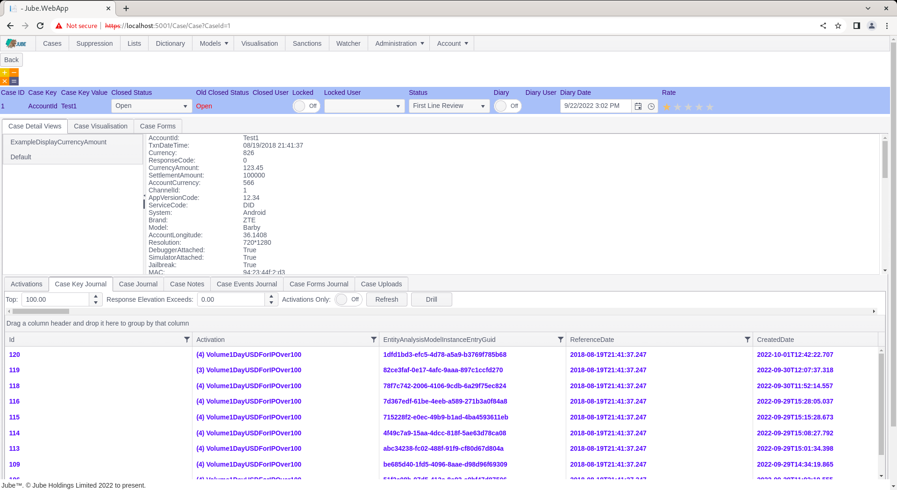
Task: Open the Visualisation menu item
Action: pyautogui.click(x=260, y=43)
